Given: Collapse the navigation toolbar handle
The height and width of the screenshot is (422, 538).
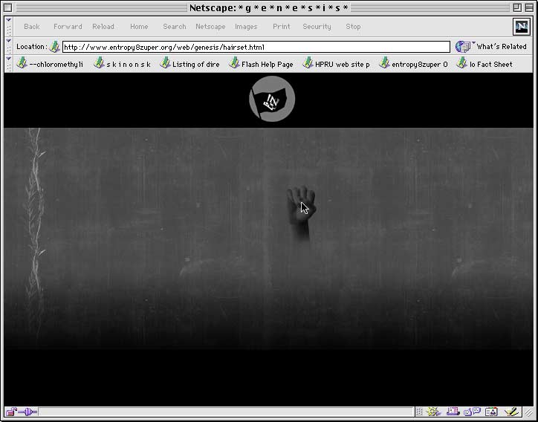Looking at the screenshot, I should (x=8, y=27).
